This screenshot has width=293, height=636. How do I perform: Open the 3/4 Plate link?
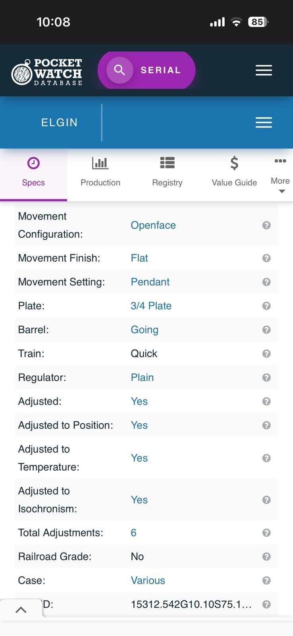pyautogui.click(x=151, y=306)
